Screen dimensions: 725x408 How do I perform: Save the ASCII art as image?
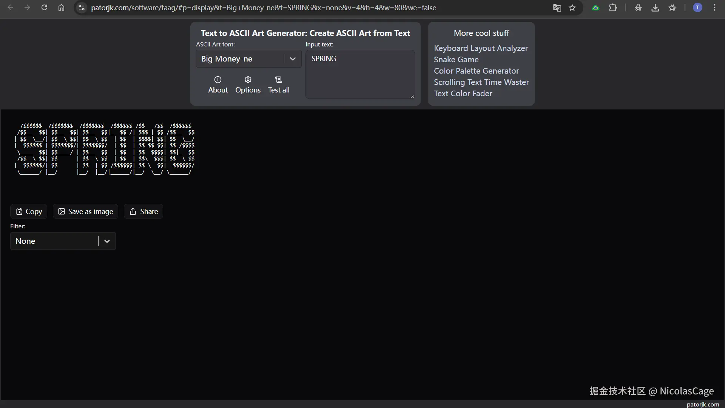click(85, 211)
